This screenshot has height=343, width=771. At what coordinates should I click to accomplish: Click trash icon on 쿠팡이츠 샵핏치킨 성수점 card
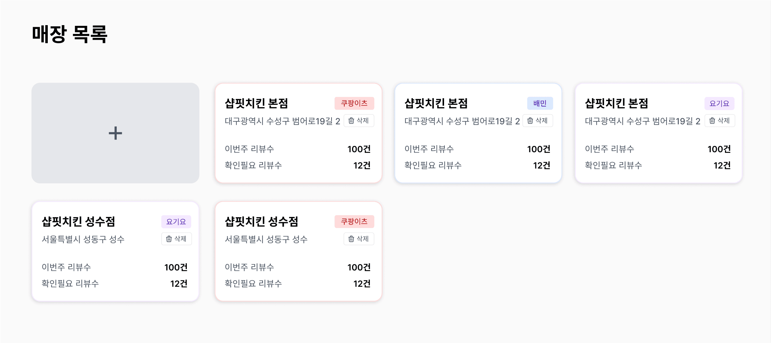pos(351,239)
